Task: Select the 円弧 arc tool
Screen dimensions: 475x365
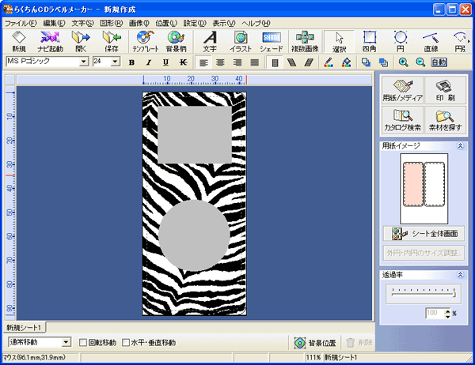Action: (x=461, y=42)
